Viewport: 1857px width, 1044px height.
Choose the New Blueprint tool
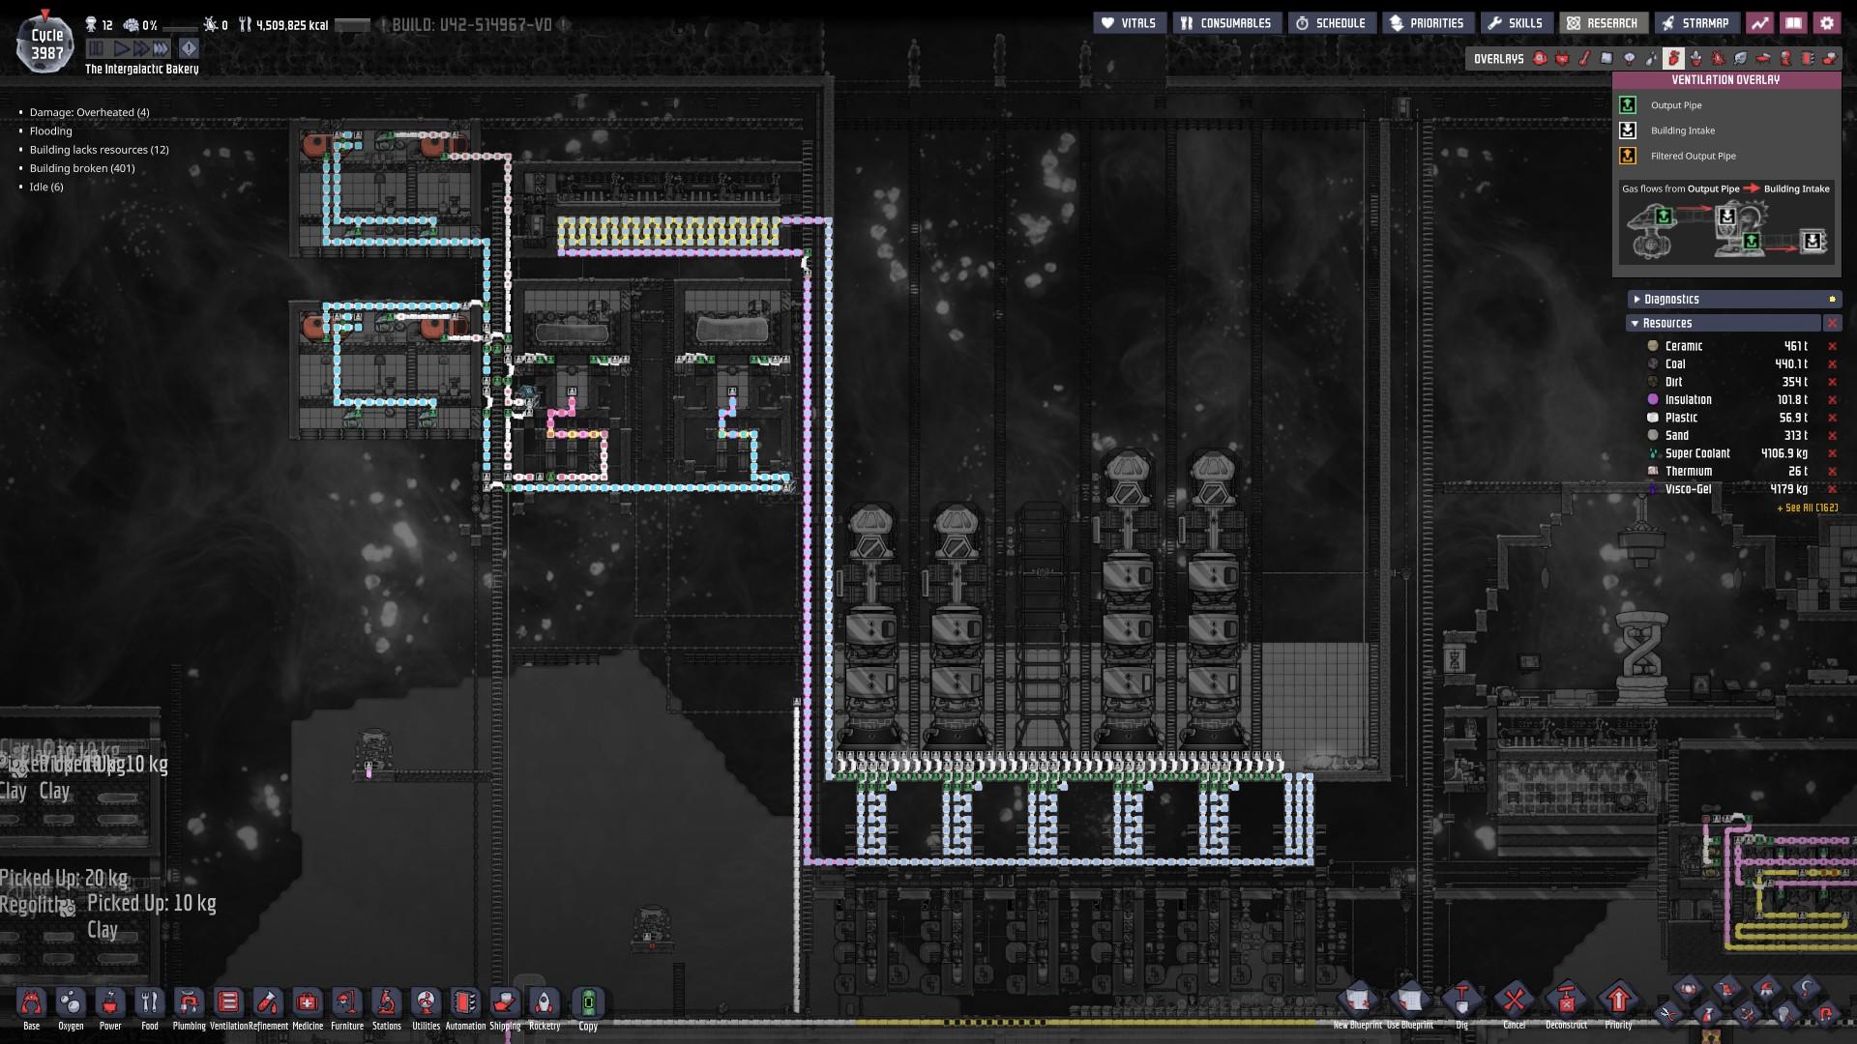click(1358, 1000)
